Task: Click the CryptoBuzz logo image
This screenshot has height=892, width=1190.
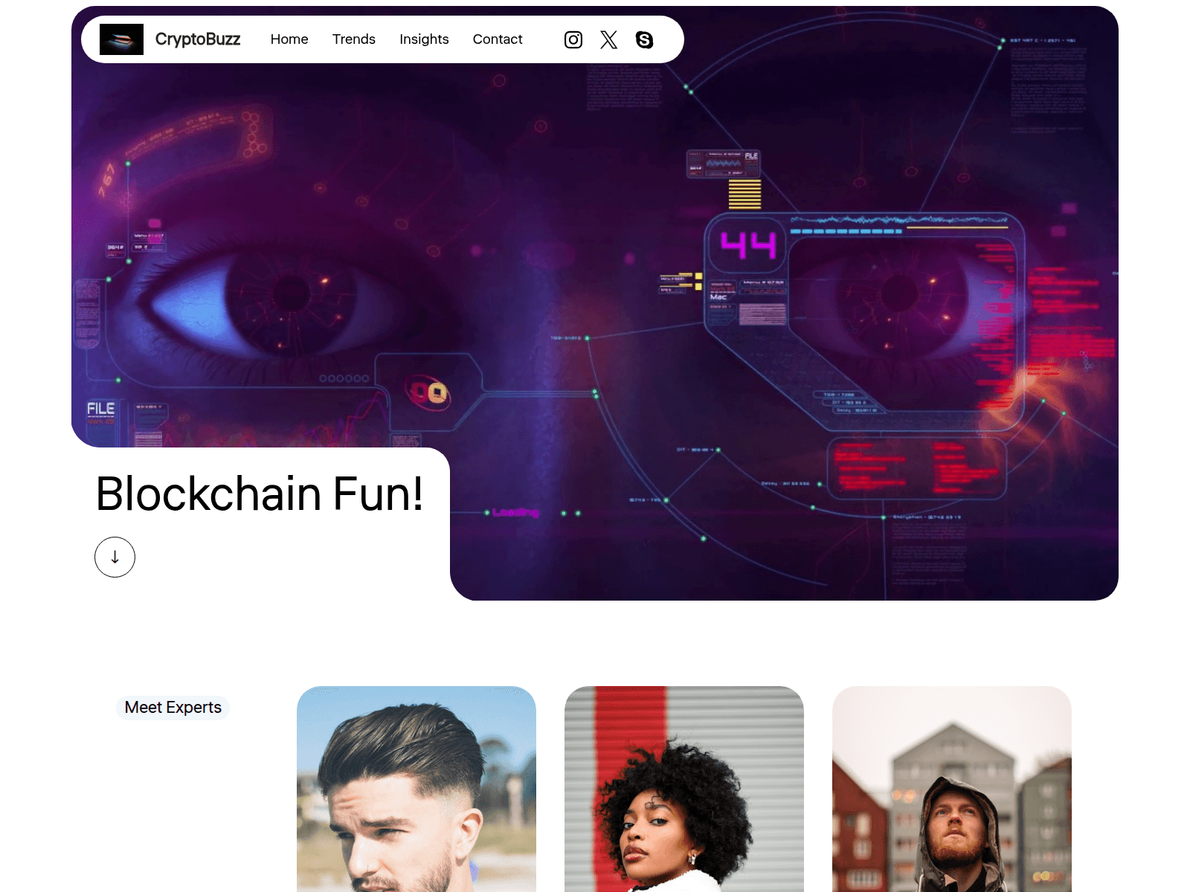Action: (121, 39)
